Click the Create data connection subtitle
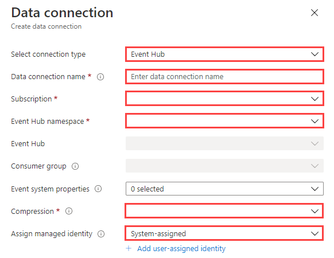 pyautogui.click(x=46, y=26)
